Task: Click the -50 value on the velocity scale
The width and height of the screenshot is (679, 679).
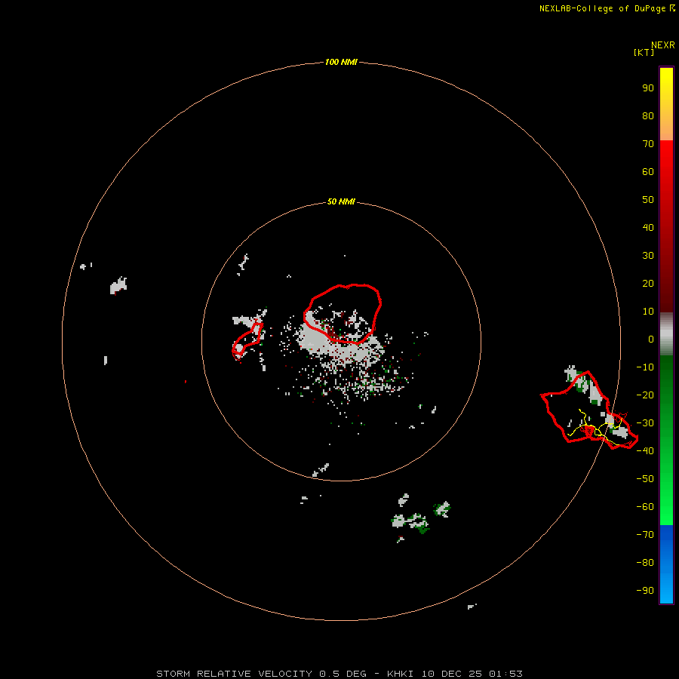Action: (645, 479)
